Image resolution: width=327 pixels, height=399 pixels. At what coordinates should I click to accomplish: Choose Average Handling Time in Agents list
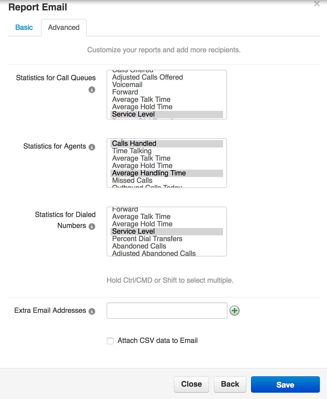click(x=149, y=173)
